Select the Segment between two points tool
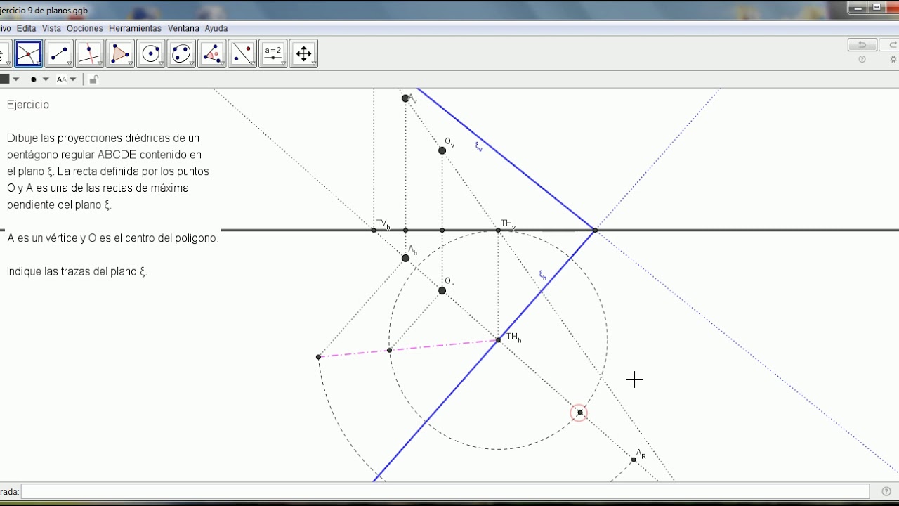 (59, 54)
